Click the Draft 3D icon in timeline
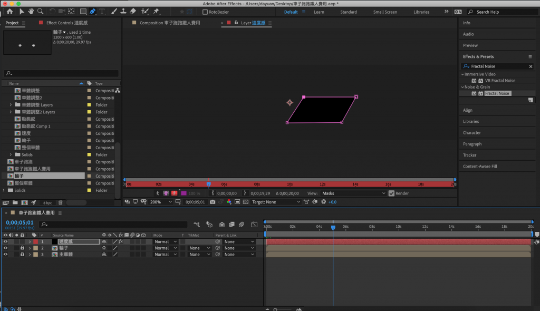Image resolution: width=540 pixels, height=311 pixels. point(209,225)
